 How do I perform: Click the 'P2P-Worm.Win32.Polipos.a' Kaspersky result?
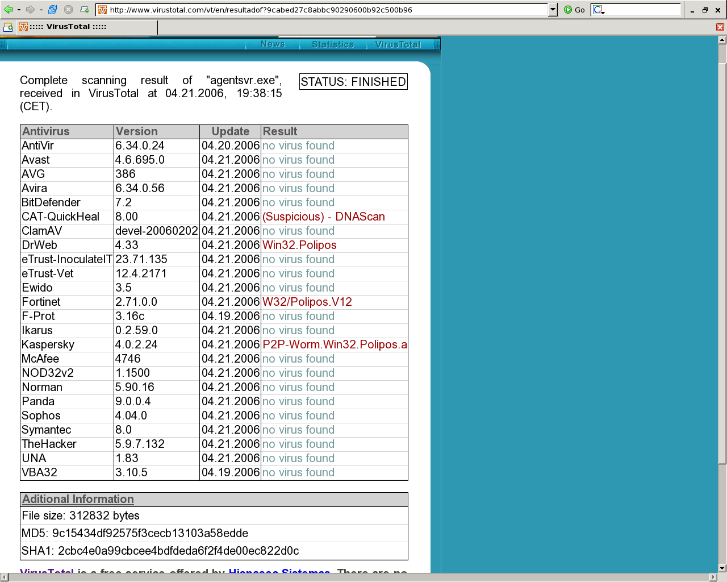coord(335,344)
